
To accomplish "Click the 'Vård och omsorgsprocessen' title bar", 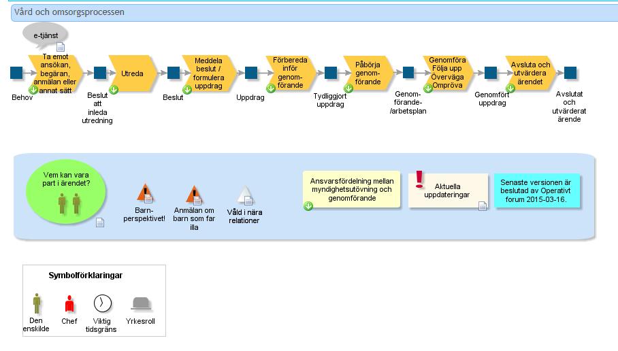I will (x=314, y=13).
